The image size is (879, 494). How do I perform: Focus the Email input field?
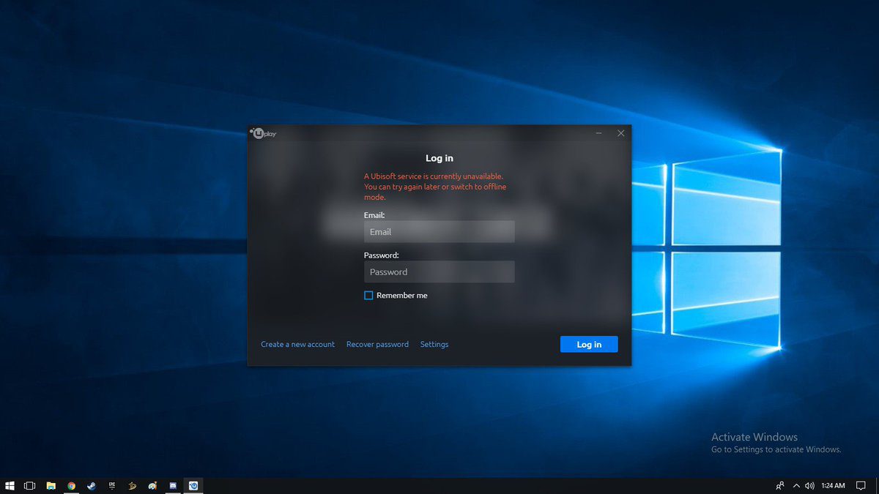tap(439, 232)
